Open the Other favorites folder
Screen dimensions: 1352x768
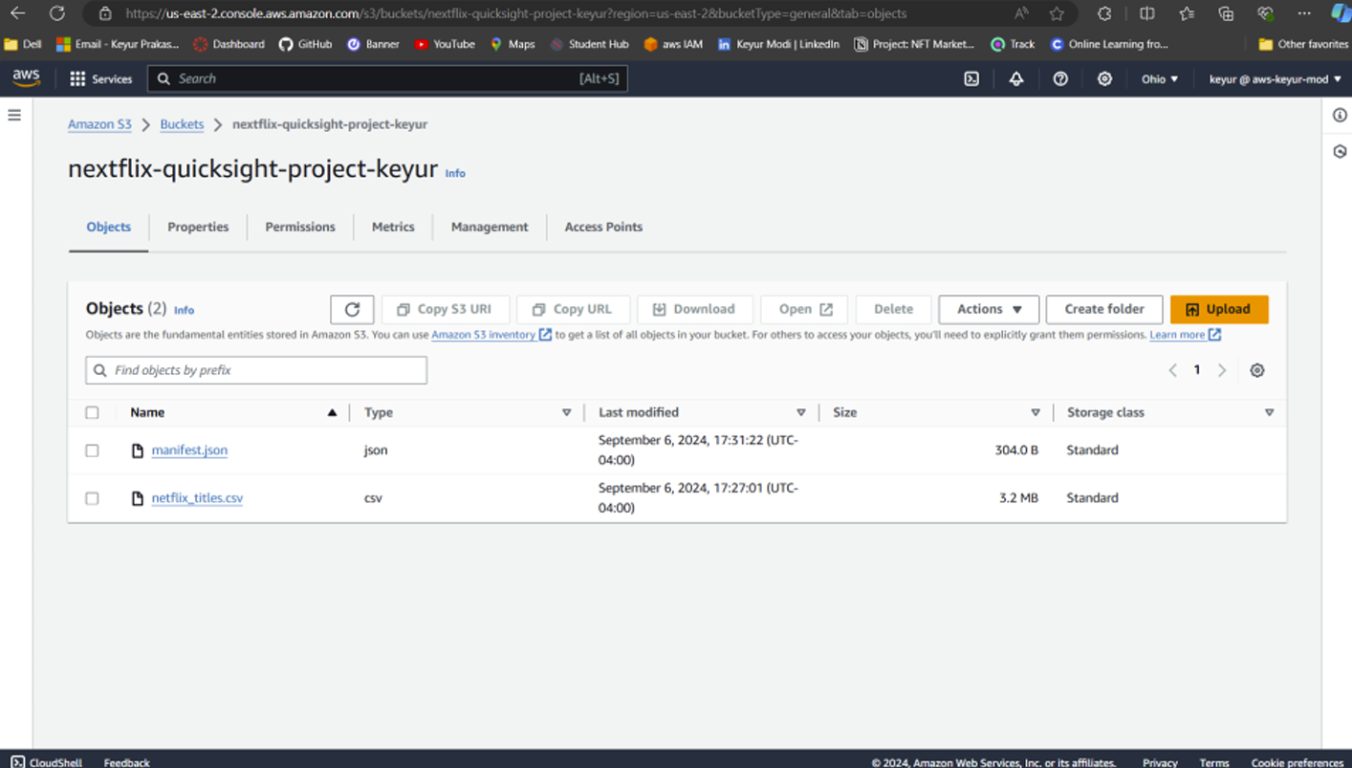coord(1303,44)
